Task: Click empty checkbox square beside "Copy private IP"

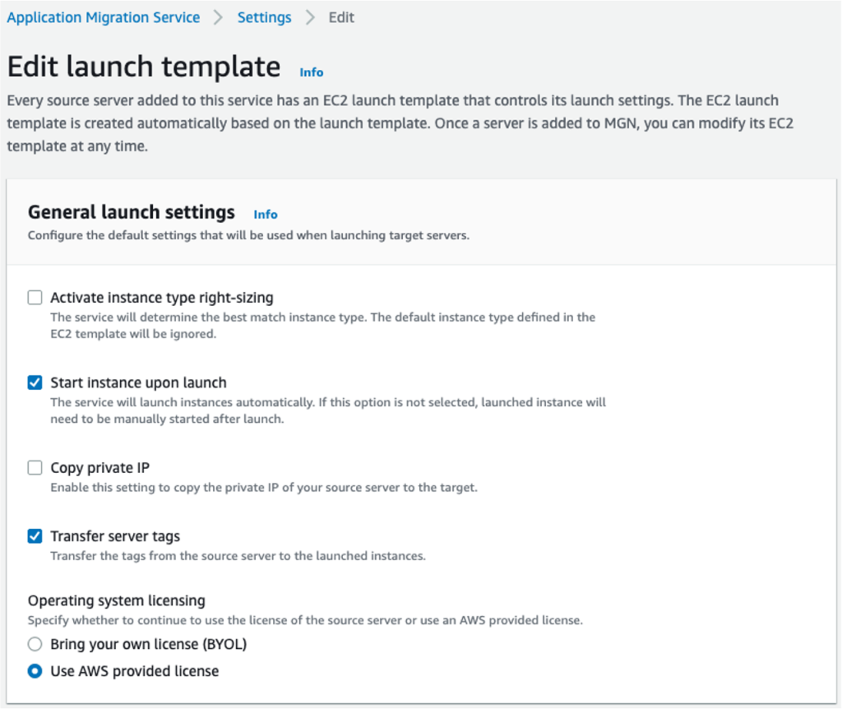Action: (x=35, y=467)
